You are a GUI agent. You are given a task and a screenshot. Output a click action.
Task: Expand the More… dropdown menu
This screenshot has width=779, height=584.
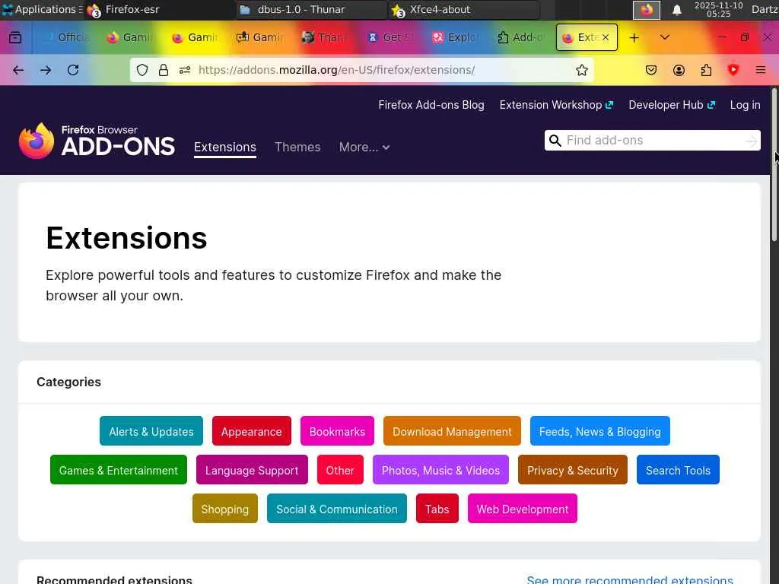364,147
